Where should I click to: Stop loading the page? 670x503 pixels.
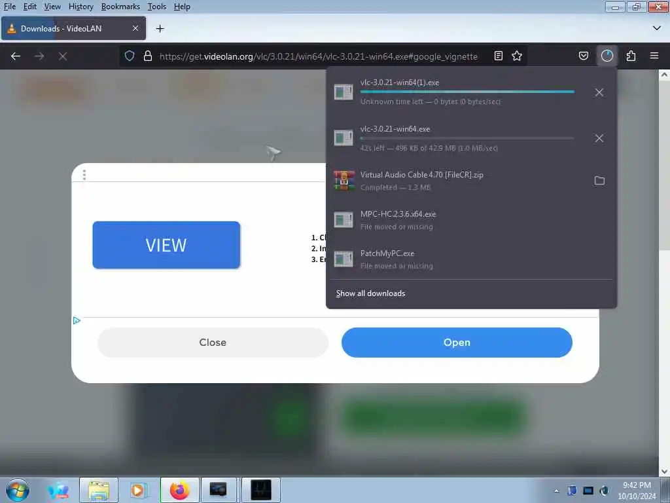click(x=63, y=56)
